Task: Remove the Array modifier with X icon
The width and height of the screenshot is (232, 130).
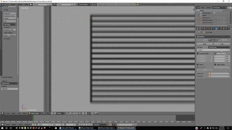Action: (x=229, y=40)
